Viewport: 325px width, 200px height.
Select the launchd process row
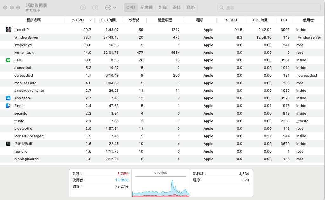coord(162,151)
